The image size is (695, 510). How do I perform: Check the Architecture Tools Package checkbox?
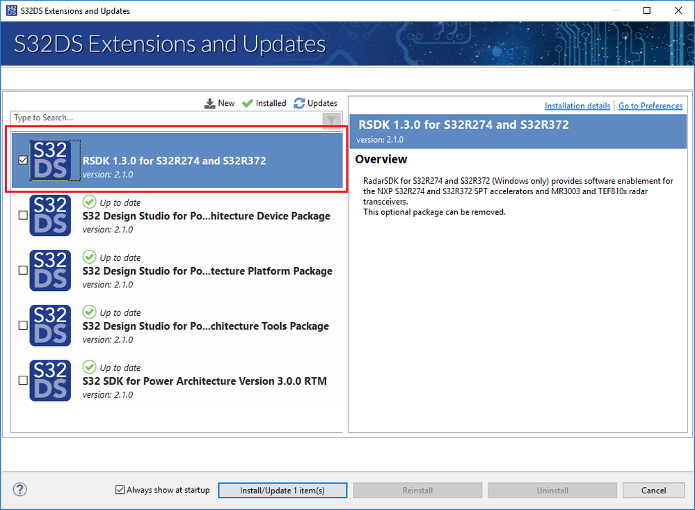pos(23,325)
